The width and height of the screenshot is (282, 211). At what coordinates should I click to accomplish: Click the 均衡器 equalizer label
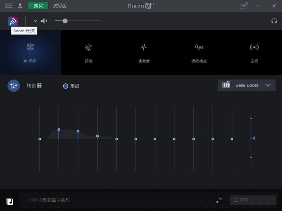click(x=34, y=86)
